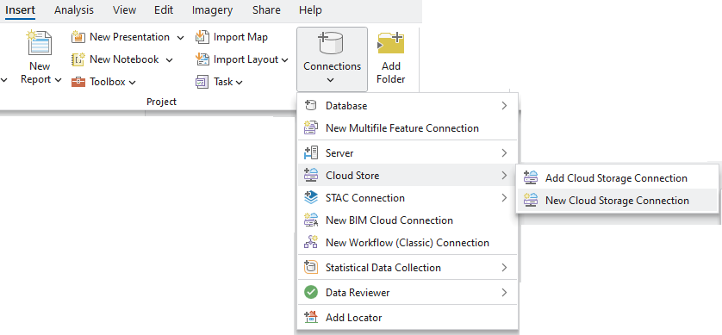Switch to the Share tab
Viewport: 722px width, 335px height.
coord(266,10)
